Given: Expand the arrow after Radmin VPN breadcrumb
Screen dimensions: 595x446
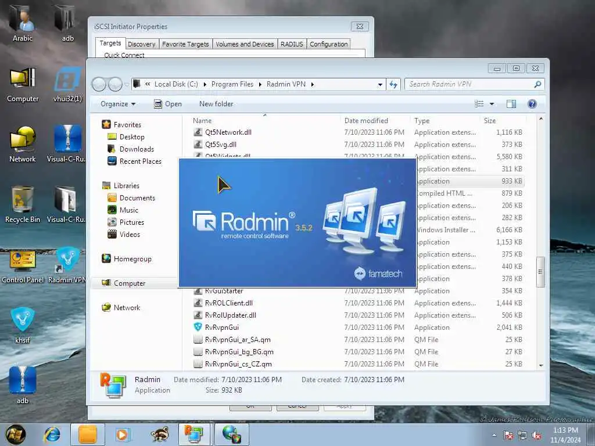Looking at the screenshot, I should click(x=313, y=84).
